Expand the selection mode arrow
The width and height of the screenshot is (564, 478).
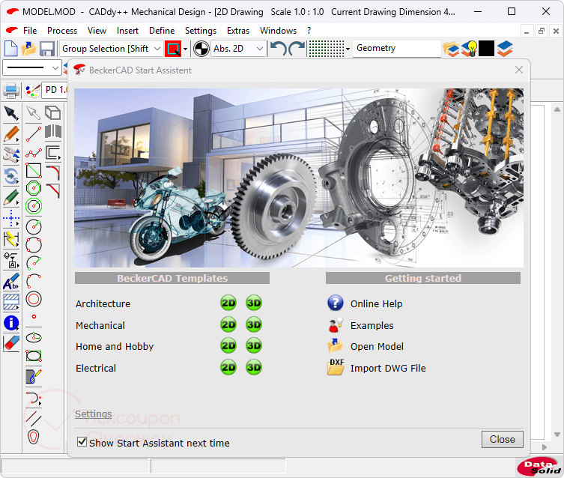(185, 49)
